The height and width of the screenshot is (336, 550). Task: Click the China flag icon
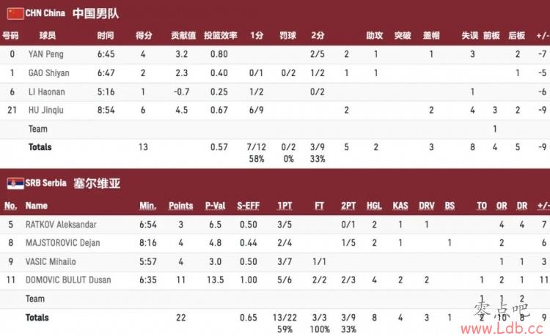pos(15,14)
